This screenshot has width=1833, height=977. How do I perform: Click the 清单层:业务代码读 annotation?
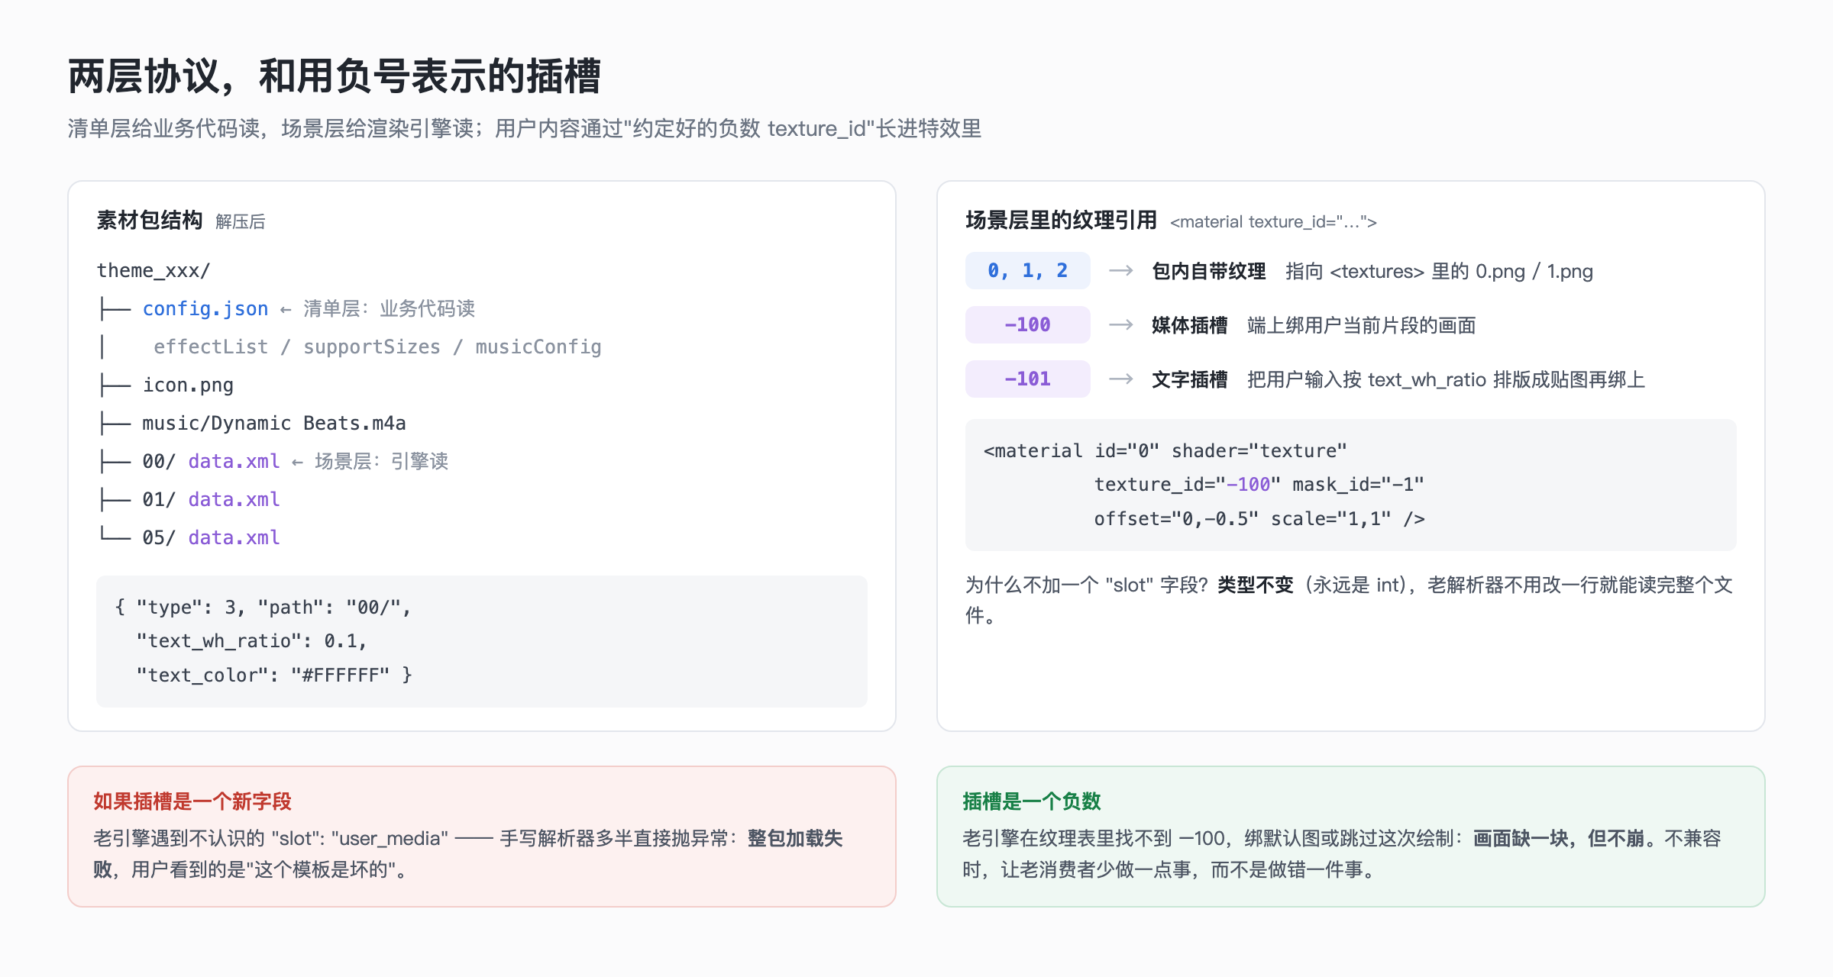389,308
